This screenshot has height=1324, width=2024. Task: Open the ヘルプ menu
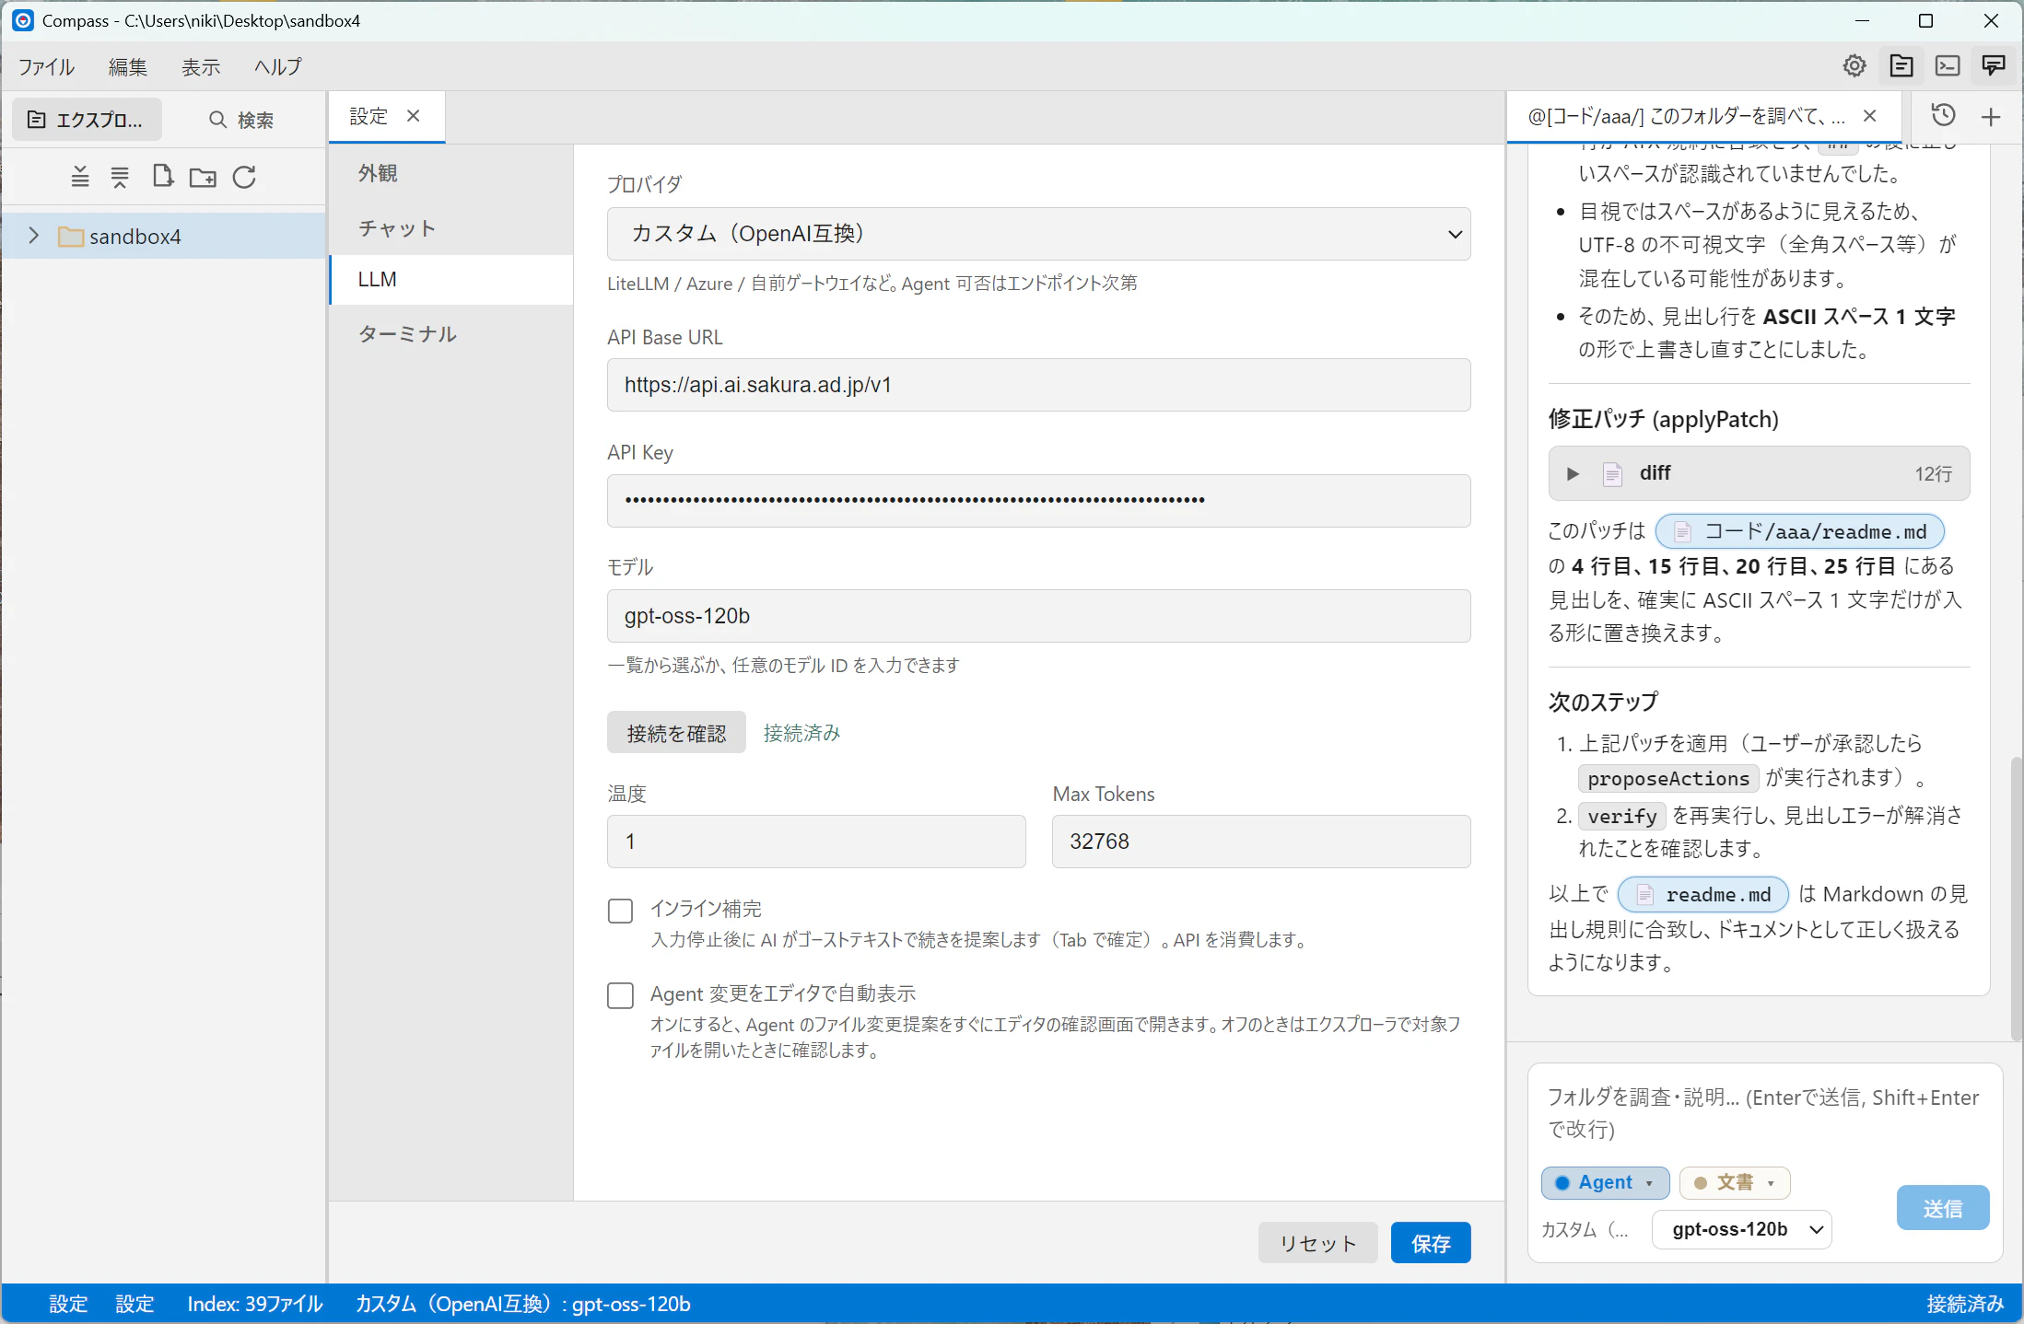[278, 66]
